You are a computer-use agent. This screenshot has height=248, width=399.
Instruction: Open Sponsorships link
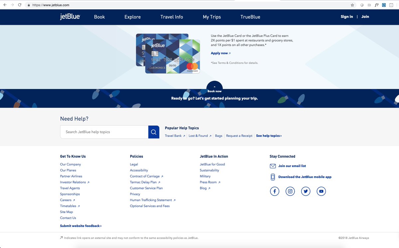point(70,194)
